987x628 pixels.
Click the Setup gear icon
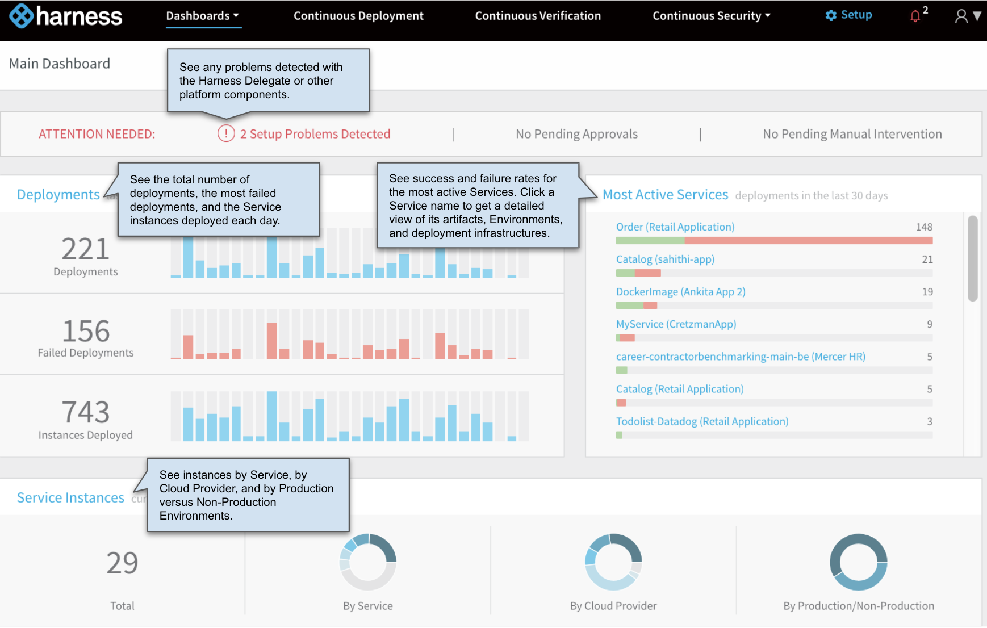point(831,15)
